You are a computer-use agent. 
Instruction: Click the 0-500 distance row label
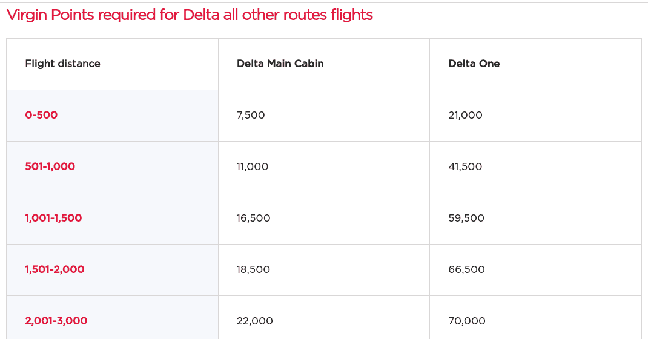[41, 115]
